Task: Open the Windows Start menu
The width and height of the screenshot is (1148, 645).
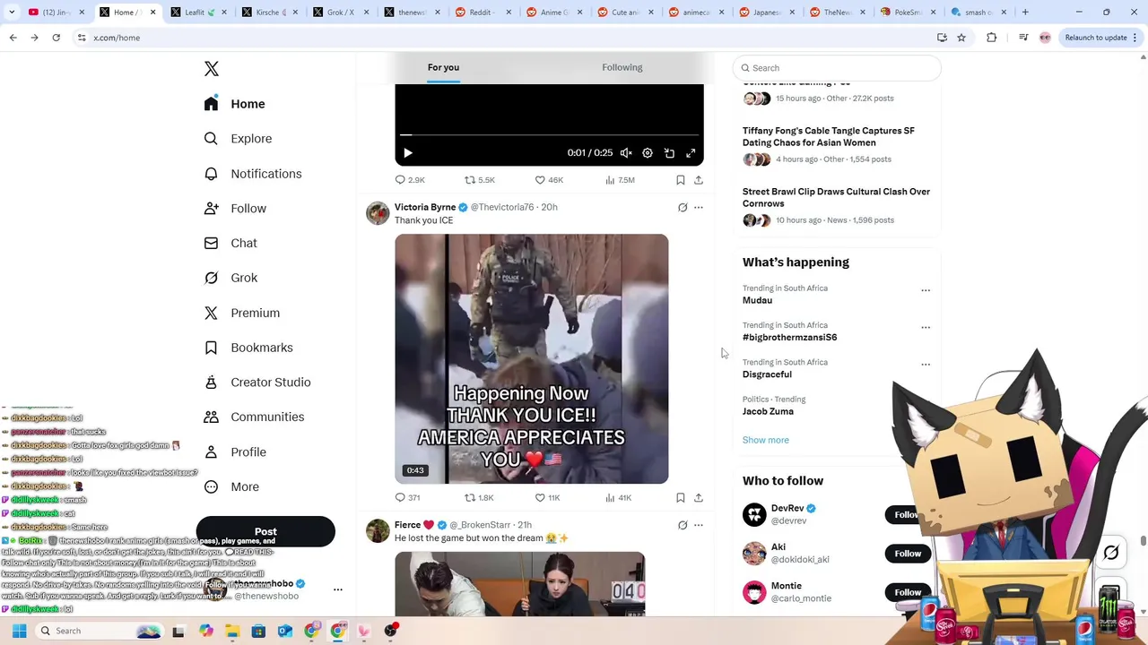Action: (x=19, y=631)
